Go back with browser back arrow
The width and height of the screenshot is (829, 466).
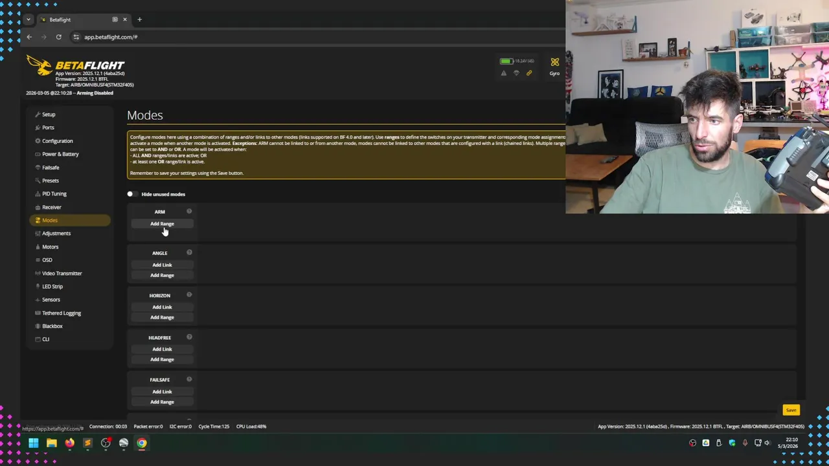pyautogui.click(x=29, y=37)
